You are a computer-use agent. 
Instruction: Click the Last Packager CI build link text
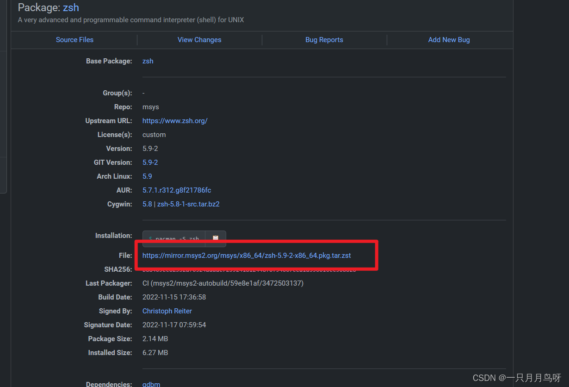[223, 283]
